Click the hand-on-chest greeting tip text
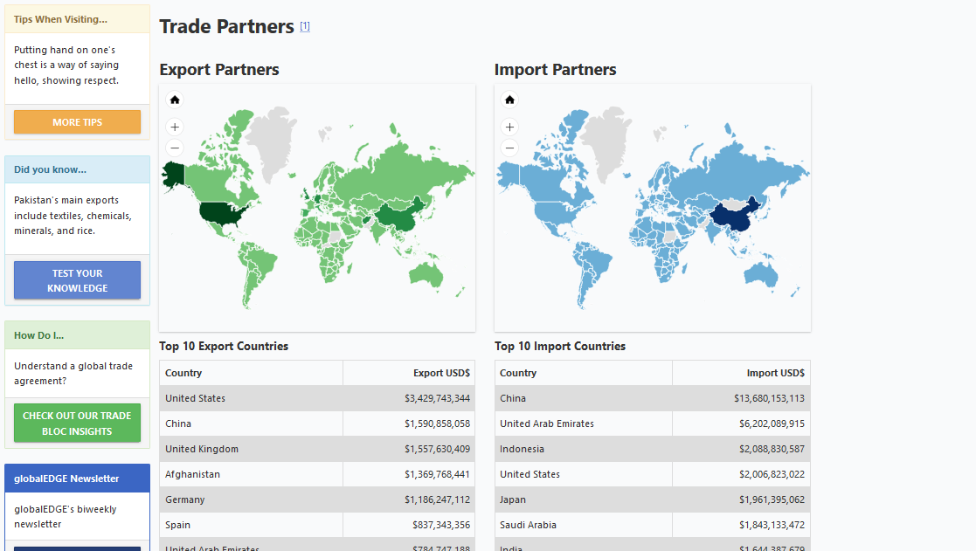This screenshot has width=976, height=551. [x=66, y=65]
